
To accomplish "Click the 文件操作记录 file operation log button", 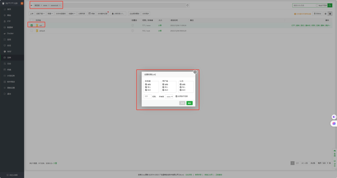I will coord(103,13).
